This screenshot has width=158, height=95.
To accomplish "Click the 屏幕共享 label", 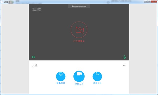I will point(61,83).
